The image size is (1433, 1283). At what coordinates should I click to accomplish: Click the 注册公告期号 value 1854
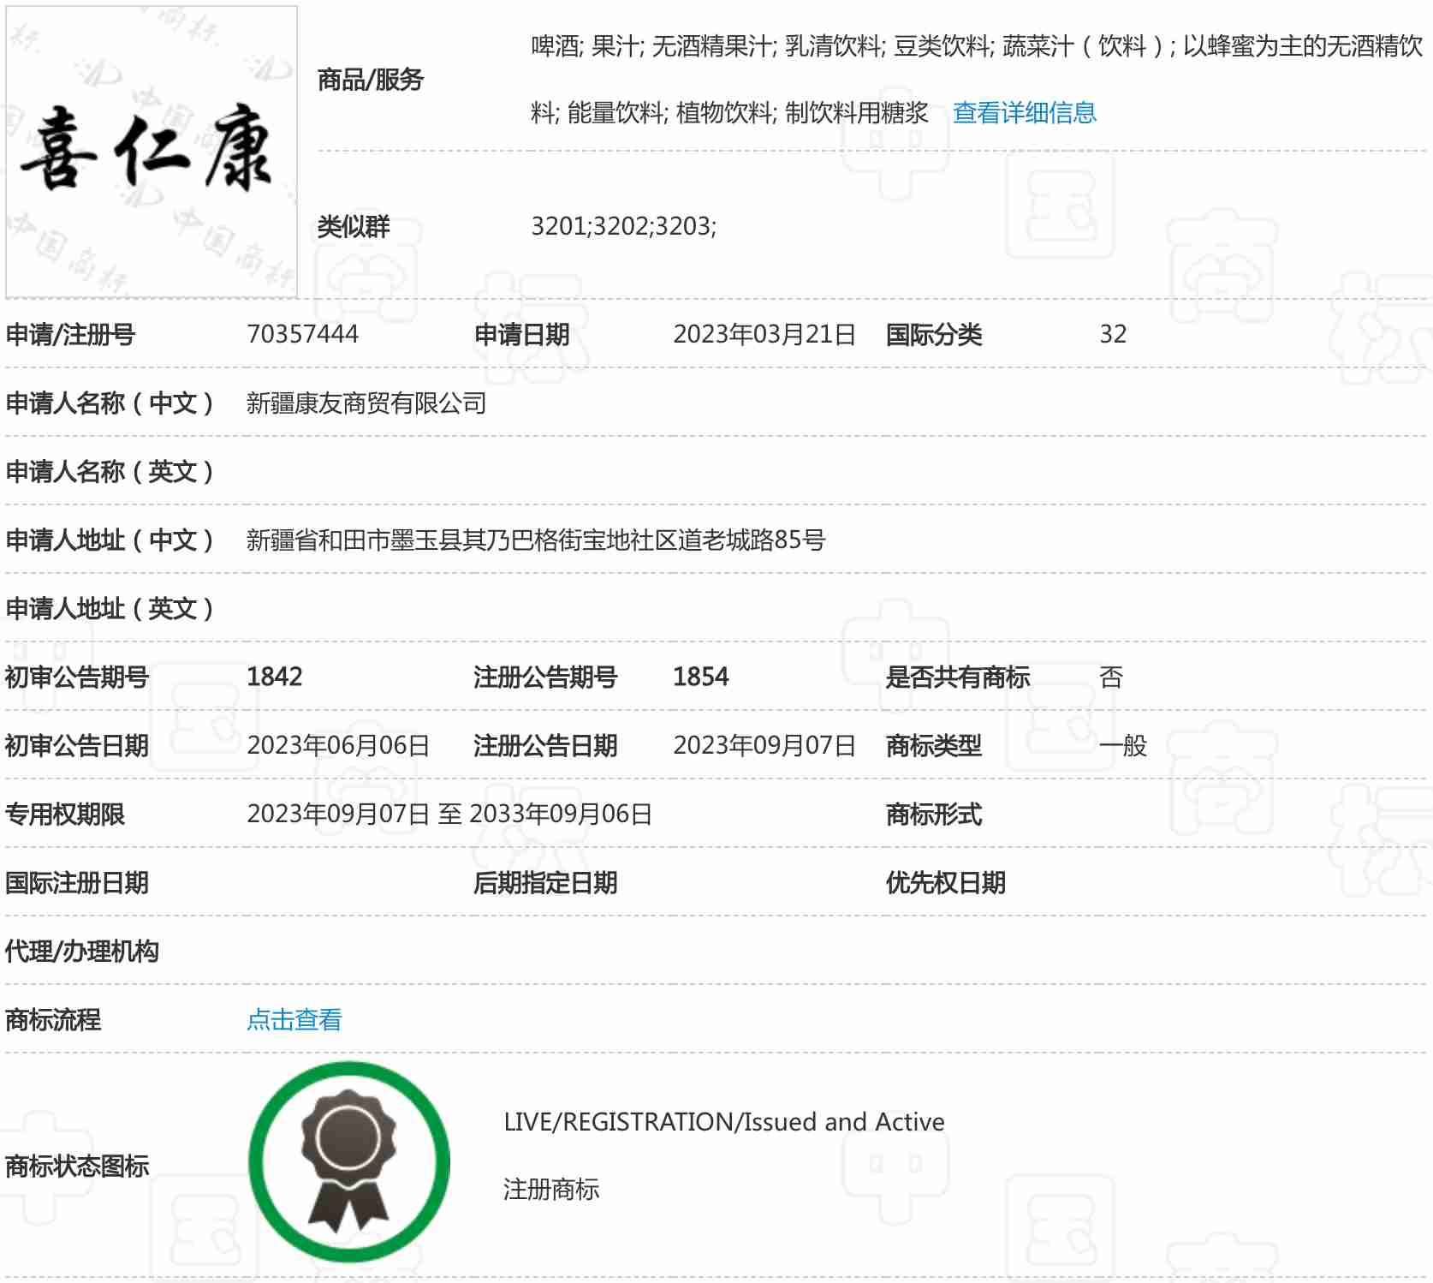point(700,677)
